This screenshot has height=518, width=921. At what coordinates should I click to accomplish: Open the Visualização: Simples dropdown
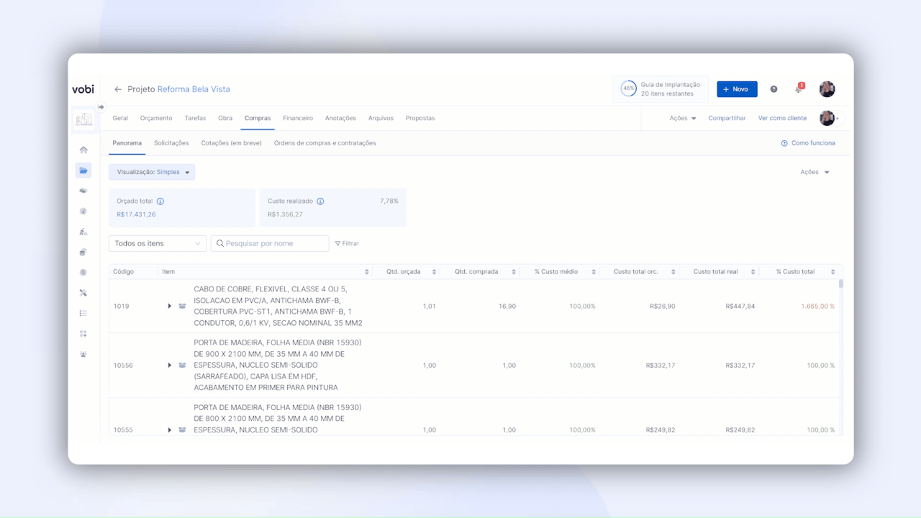(x=152, y=173)
